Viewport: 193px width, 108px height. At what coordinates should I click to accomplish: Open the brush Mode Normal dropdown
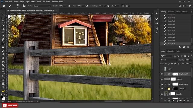[x=42, y=6]
